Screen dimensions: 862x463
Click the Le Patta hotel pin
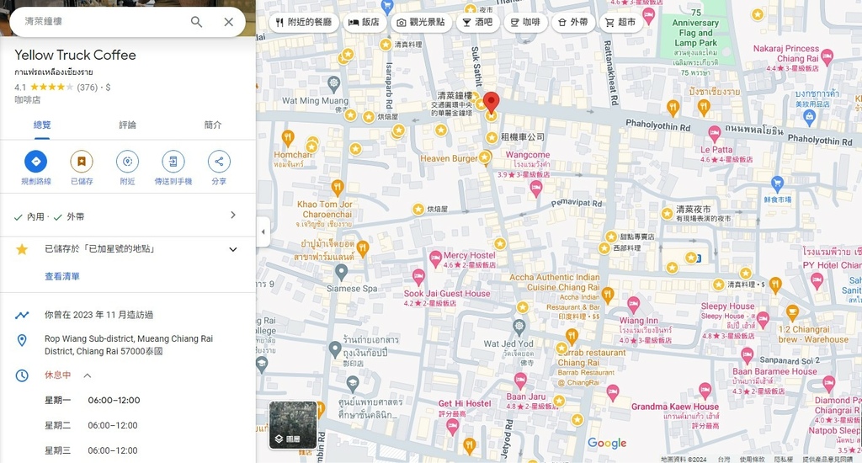tap(714, 134)
